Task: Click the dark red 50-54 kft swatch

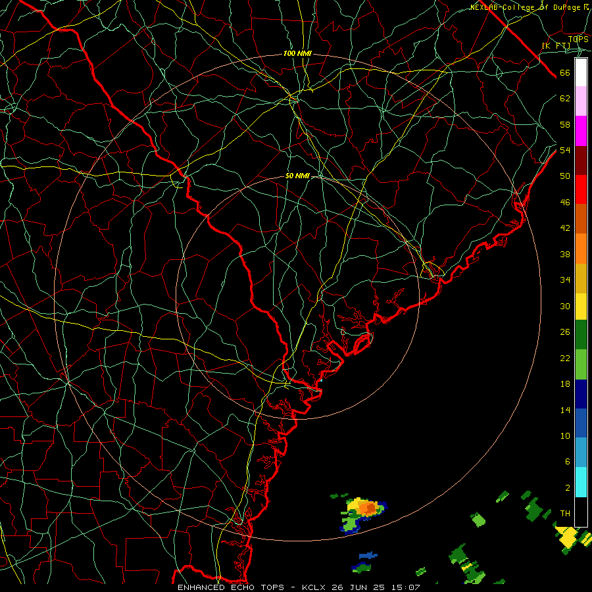Action: [x=581, y=160]
